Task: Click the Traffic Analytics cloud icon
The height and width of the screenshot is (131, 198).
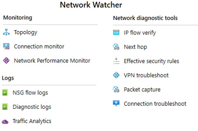Action: 5,121
